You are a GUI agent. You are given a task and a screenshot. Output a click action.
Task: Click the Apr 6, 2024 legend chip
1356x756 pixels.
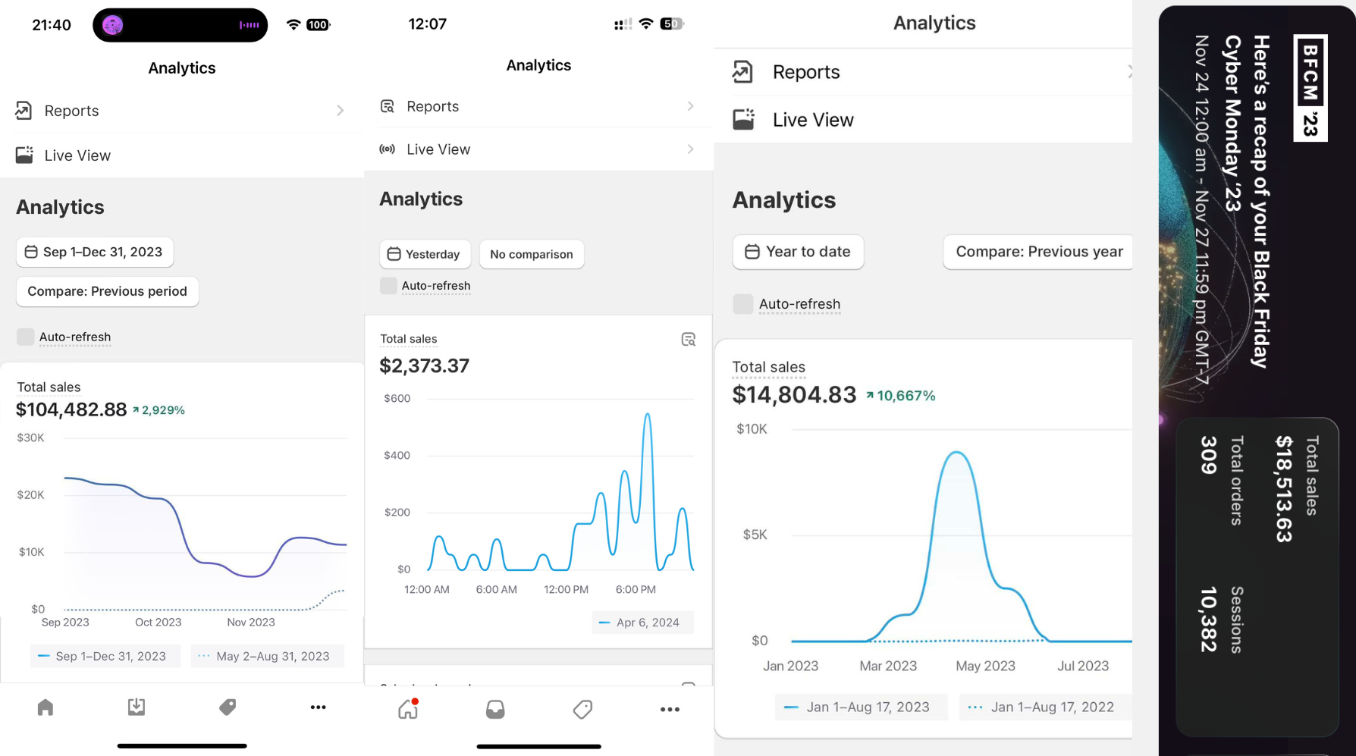(x=643, y=623)
